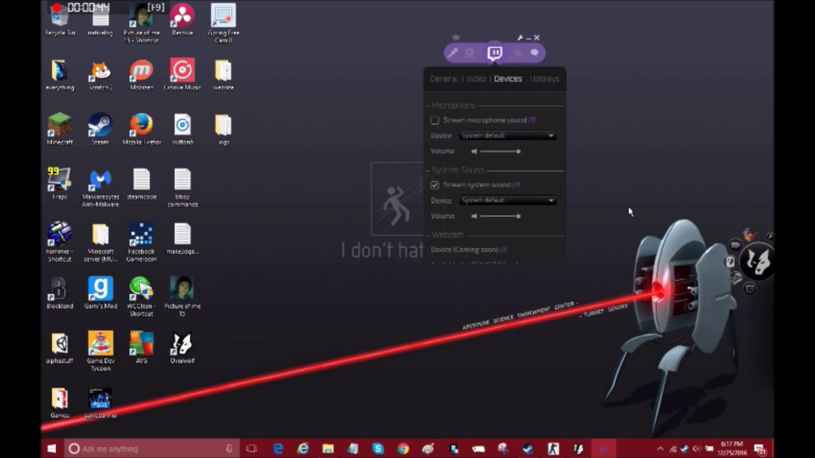Click the large Overwolf wolf dock button
The image size is (815, 458).
click(758, 261)
